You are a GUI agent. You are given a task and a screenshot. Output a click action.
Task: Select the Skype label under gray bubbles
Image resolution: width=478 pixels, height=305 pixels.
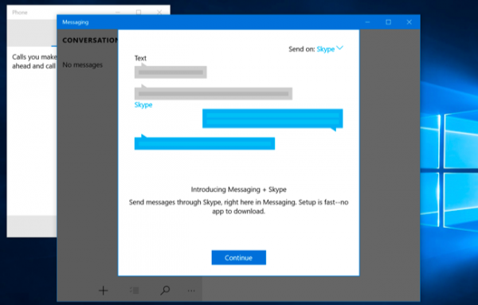pyautogui.click(x=143, y=105)
